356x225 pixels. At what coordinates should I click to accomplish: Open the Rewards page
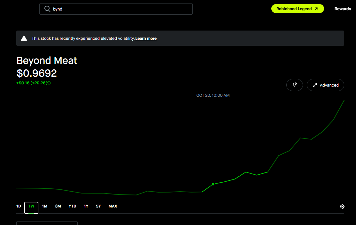tap(343, 9)
